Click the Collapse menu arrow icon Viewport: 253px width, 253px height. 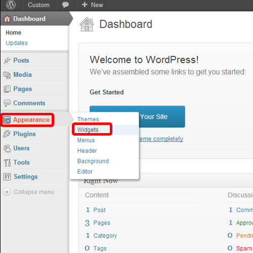7,192
